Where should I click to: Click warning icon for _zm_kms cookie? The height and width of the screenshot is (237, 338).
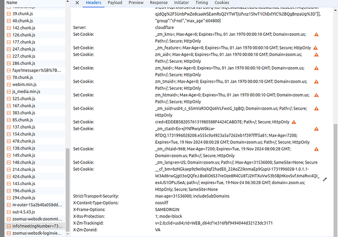pos(316,34)
